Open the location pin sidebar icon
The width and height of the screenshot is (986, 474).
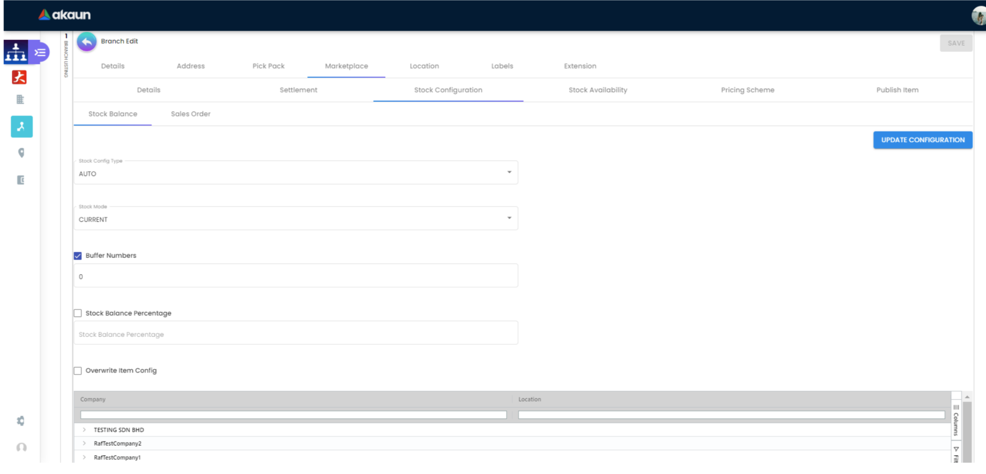point(21,153)
